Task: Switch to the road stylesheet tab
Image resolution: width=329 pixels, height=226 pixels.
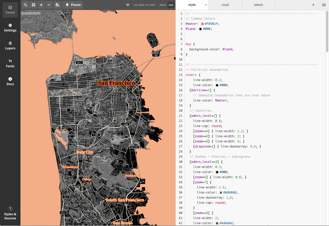Action: tap(225, 5)
